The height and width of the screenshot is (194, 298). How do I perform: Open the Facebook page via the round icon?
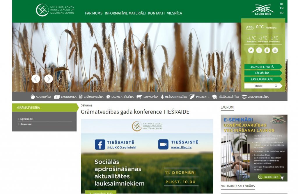(x=259, y=50)
